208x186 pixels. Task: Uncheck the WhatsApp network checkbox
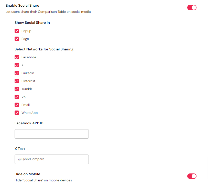click(17, 113)
